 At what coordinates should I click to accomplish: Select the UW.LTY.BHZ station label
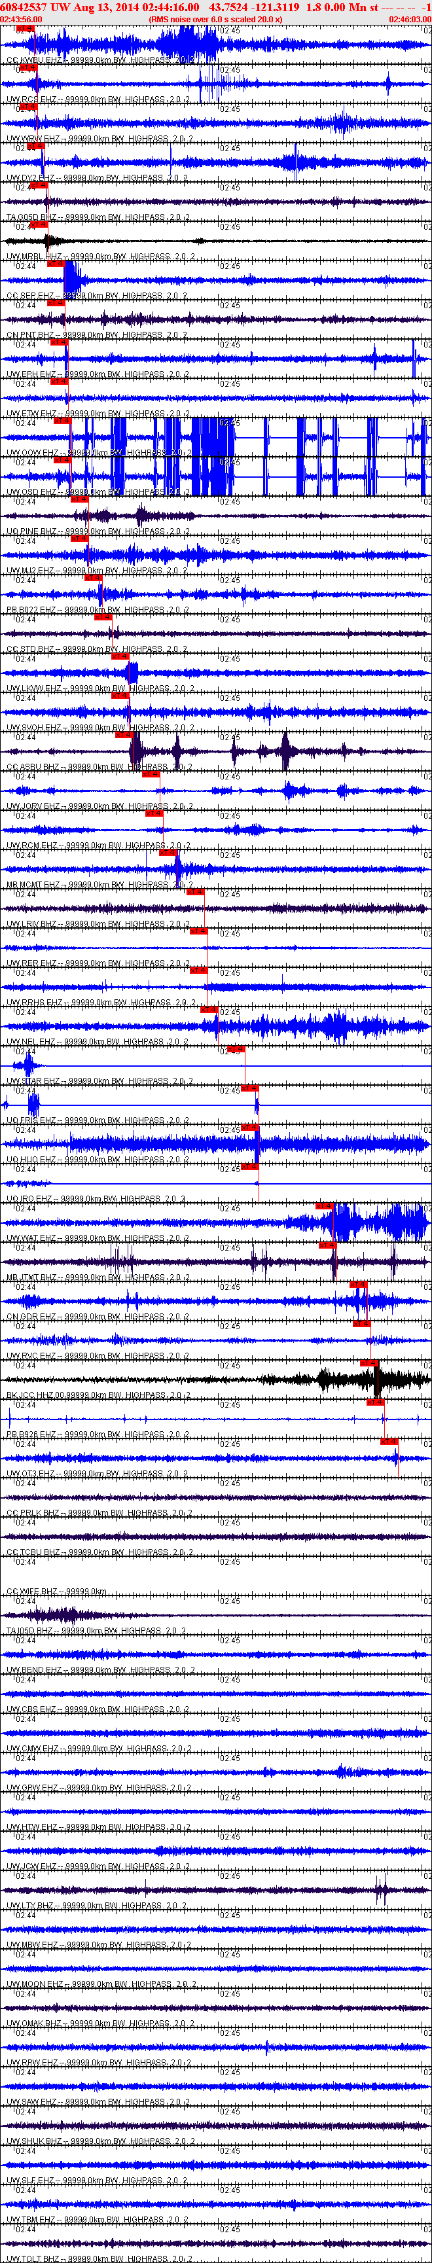[x=98, y=1906]
